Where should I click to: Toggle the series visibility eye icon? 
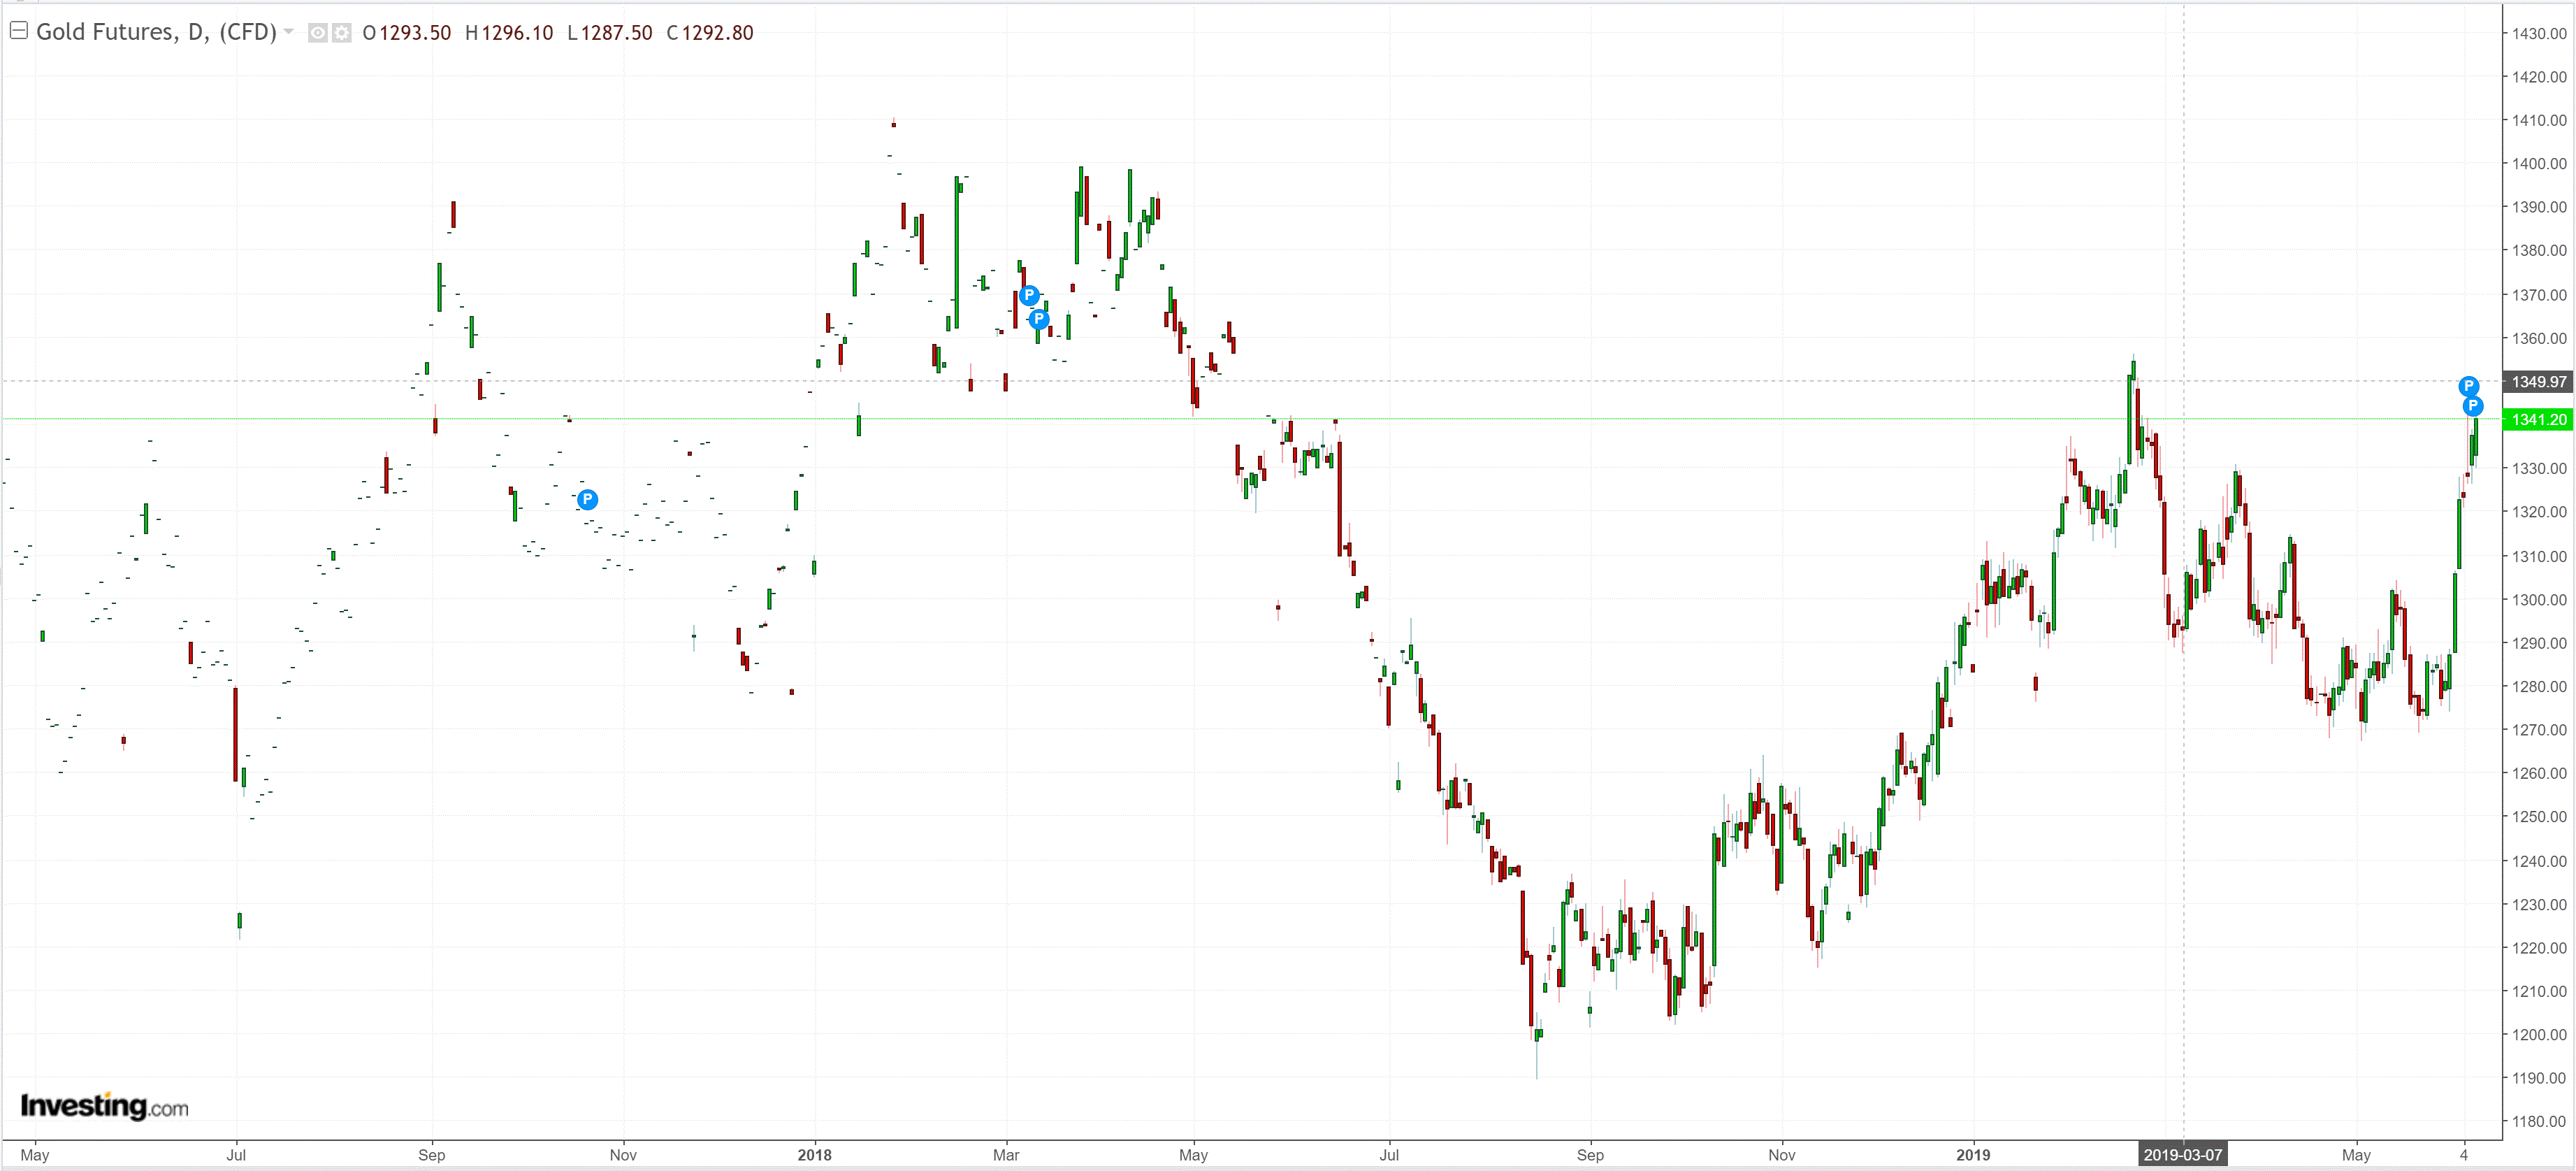[317, 33]
